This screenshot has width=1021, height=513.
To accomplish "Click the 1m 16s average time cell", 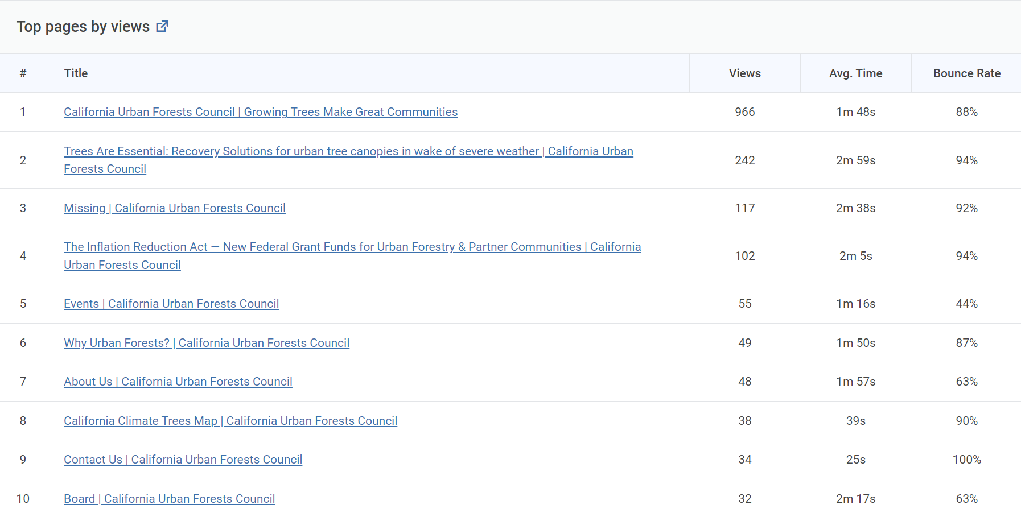I will pyautogui.click(x=856, y=304).
